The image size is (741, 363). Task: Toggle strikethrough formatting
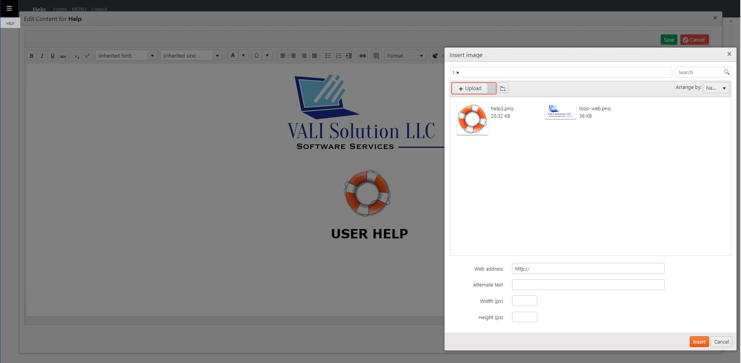pyautogui.click(x=63, y=56)
